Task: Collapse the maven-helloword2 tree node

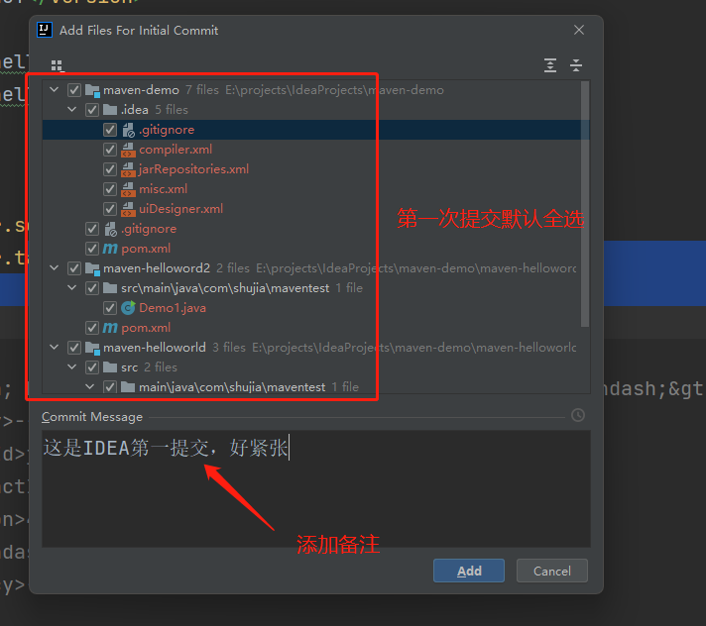Action: 54,268
